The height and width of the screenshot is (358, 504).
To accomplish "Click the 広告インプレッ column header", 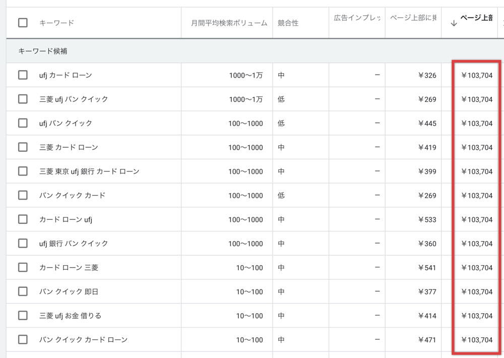I will (357, 18).
